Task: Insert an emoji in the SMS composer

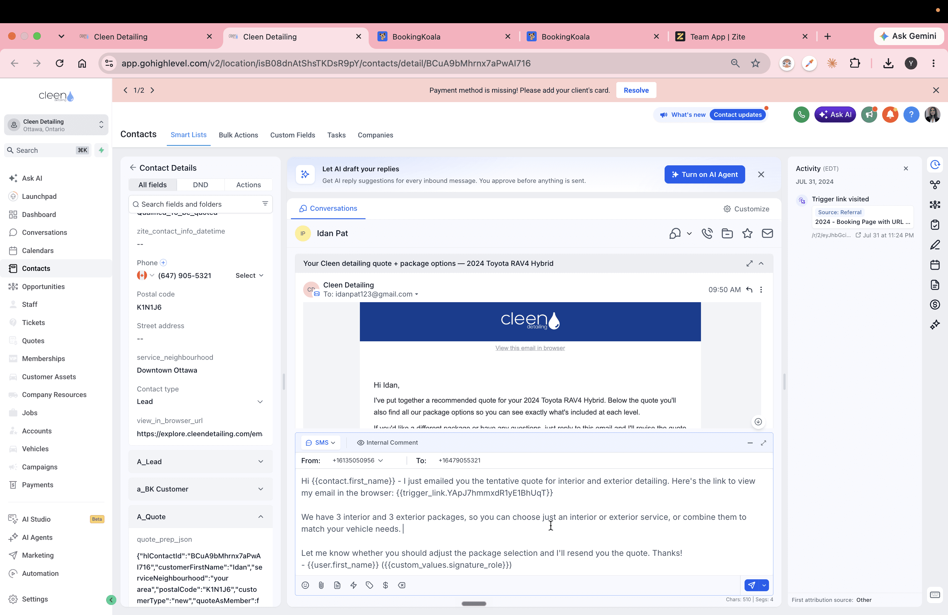Action: click(305, 585)
